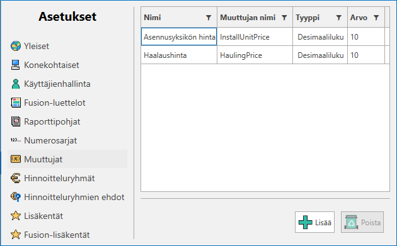Open Käyttäjienhallinta user icon

(x=16, y=84)
